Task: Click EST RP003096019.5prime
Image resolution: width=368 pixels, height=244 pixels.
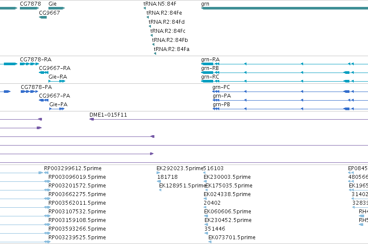Action: pyautogui.click(x=77, y=177)
